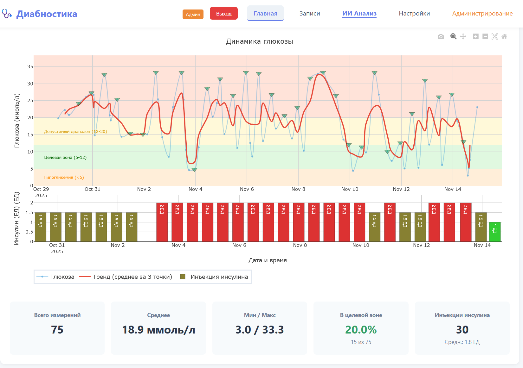The width and height of the screenshot is (523, 368).
Task: Zoom in using the plus icon
Action: 475,37
